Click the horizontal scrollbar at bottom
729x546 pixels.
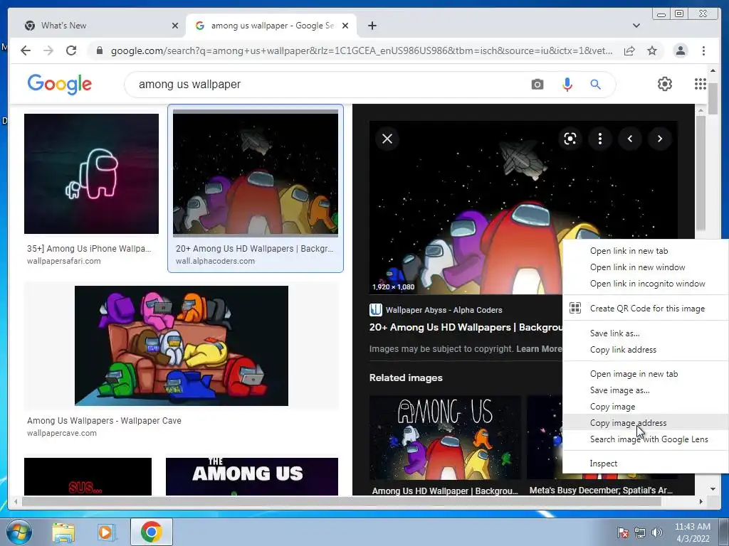point(342,502)
